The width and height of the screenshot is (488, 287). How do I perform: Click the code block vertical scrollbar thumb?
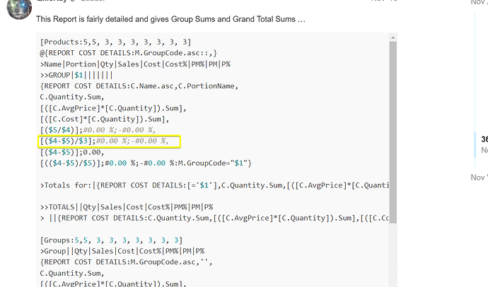pos(393,132)
